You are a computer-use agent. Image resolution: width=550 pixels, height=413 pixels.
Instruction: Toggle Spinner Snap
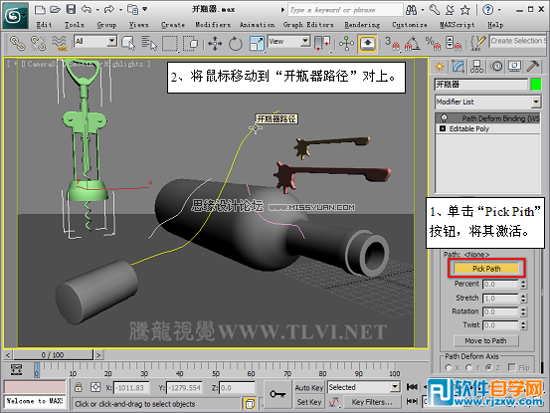click(x=454, y=44)
